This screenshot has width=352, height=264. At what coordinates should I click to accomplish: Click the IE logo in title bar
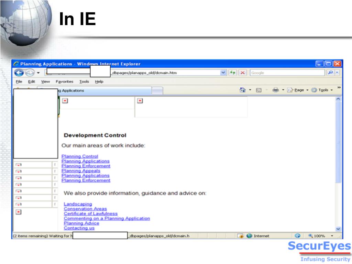[16, 64]
